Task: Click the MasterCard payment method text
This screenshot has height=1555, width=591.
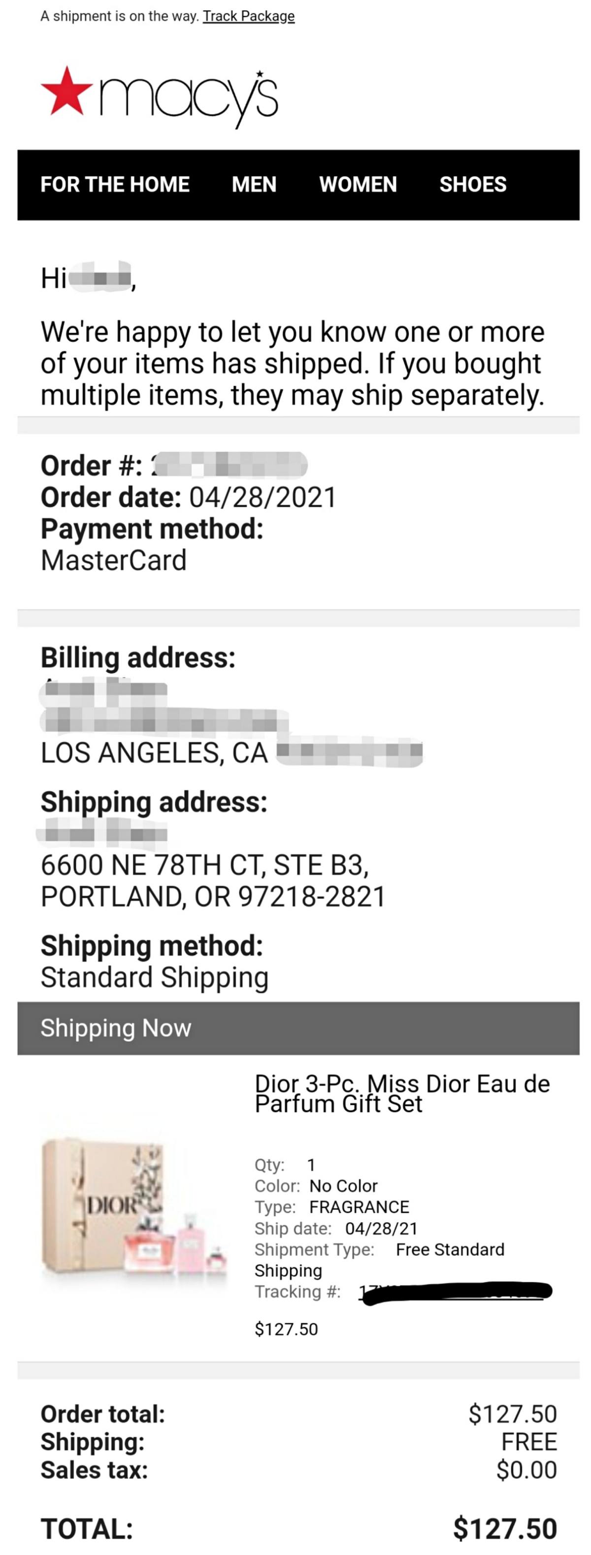Action: [x=113, y=560]
